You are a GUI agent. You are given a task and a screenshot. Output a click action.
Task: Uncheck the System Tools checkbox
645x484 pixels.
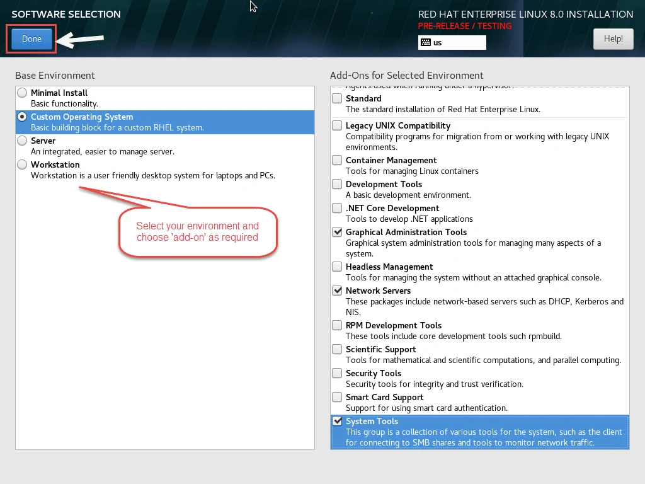pyautogui.click(x=338, y=421)
